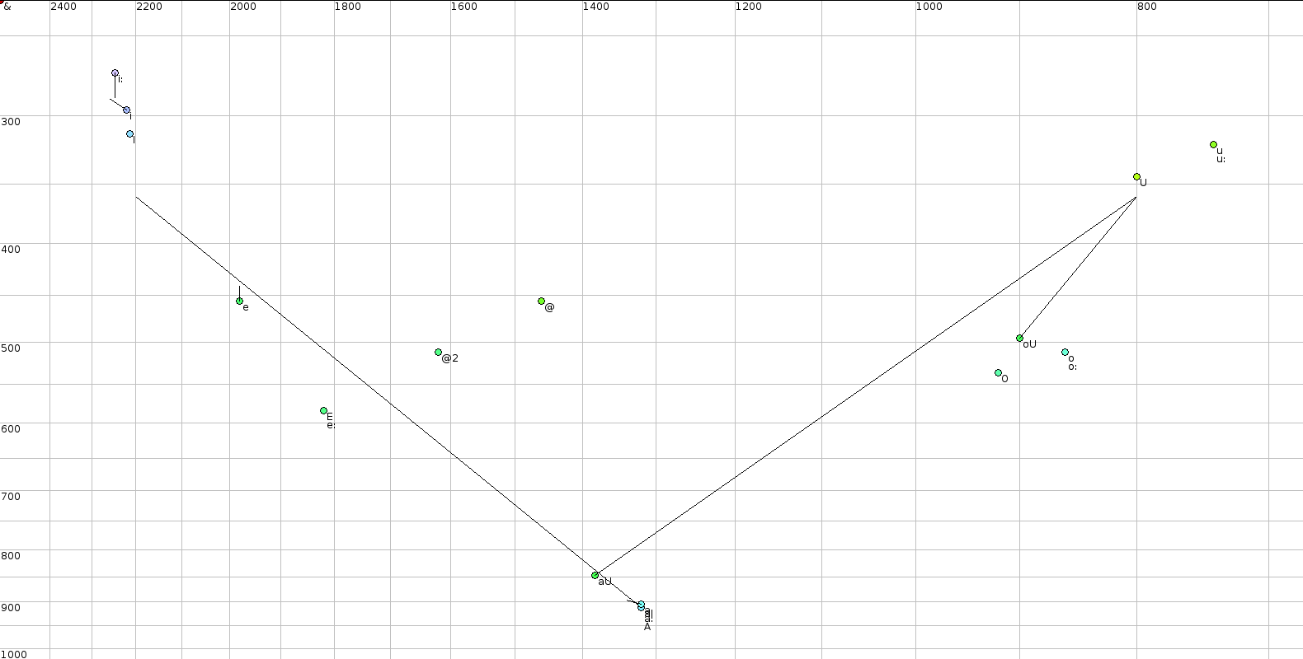
Task: Select the cyan a/A vowel dot cluster
Action: [x=641, y=606]
